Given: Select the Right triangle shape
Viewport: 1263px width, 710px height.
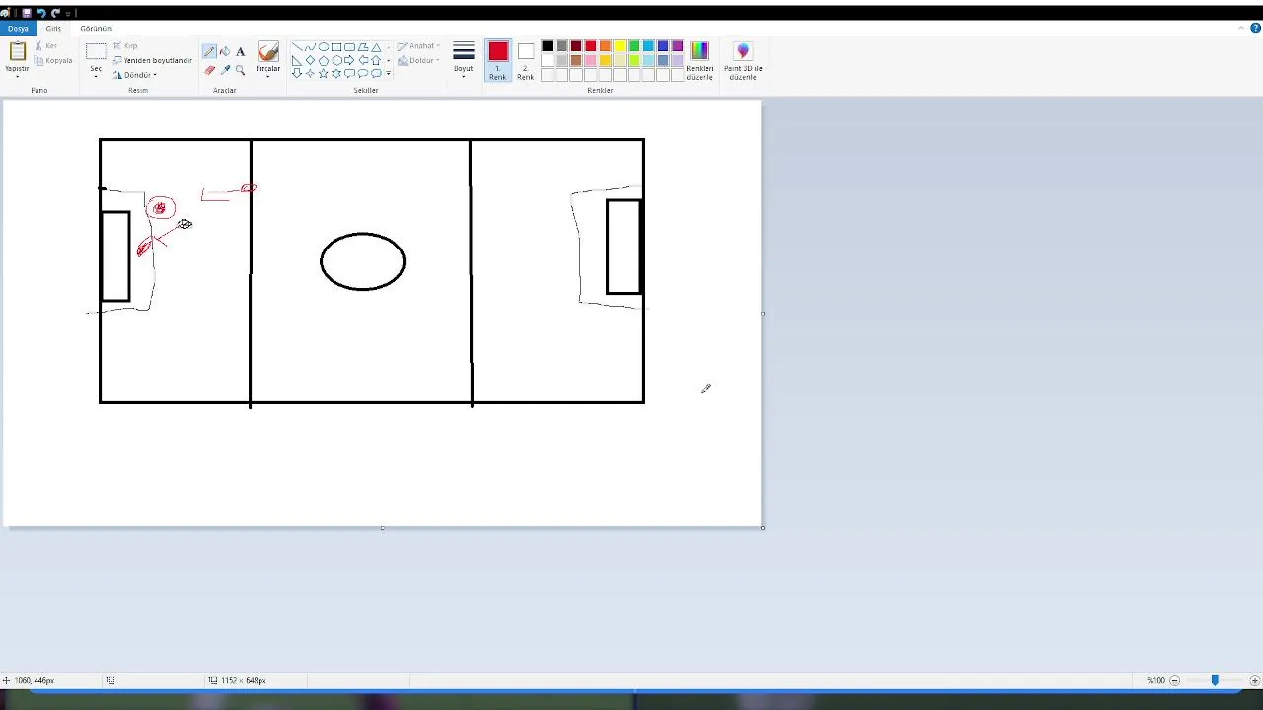Looking at the screenshot, I should click(297, 60).
